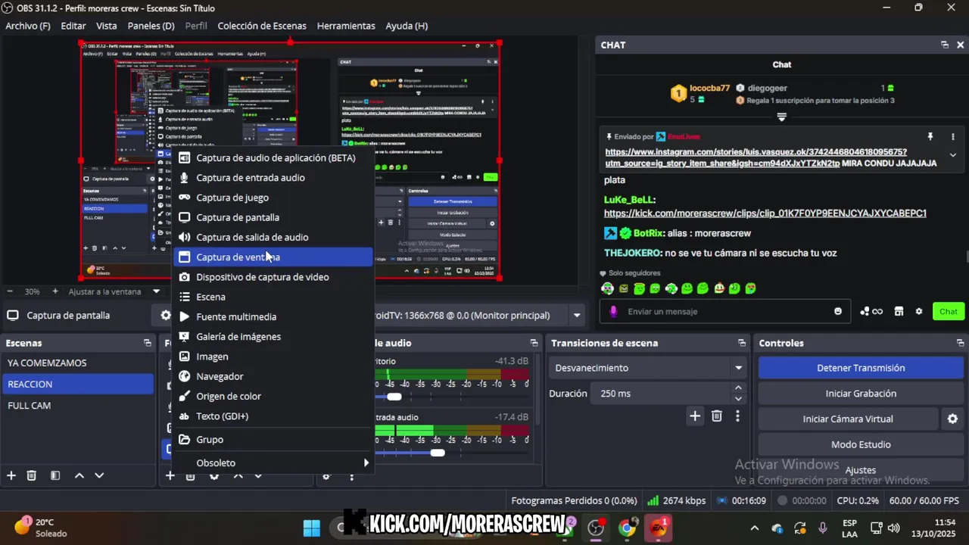
Task: Click the lococba77 username in leaderboard
Action: coord(710,88)
